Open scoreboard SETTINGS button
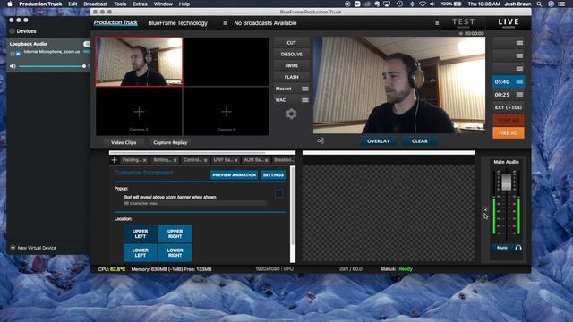 273,175
